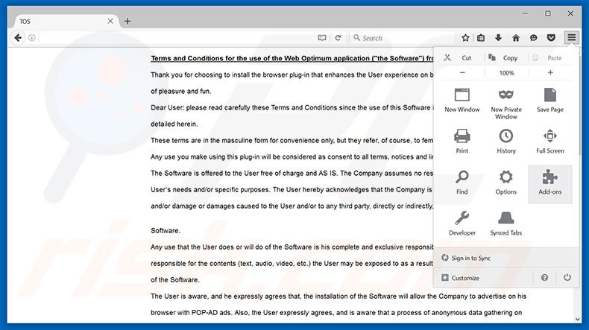This screenshot has width=589, height=330.
Task: Zoom out with the minus button
Action: [462, 72]
